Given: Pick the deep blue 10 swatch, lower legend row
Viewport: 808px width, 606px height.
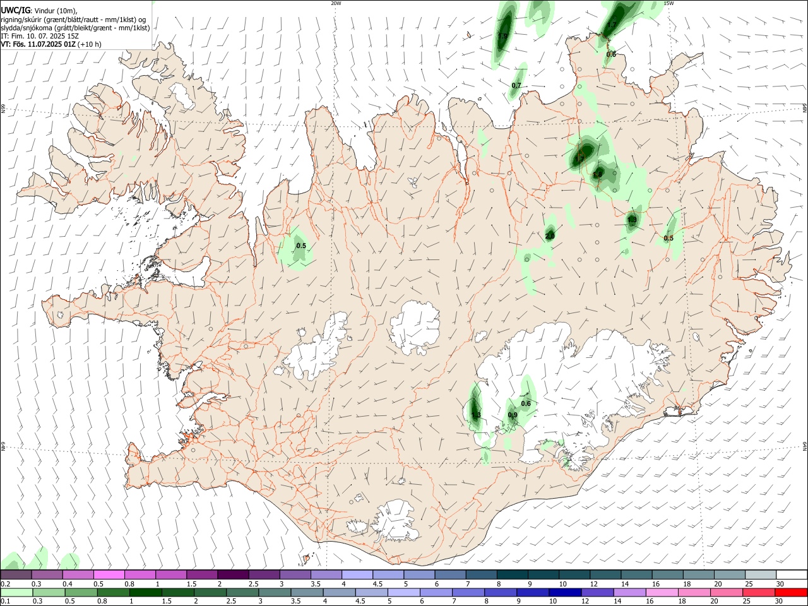Looking at the screenshot, I should point(565,592).
